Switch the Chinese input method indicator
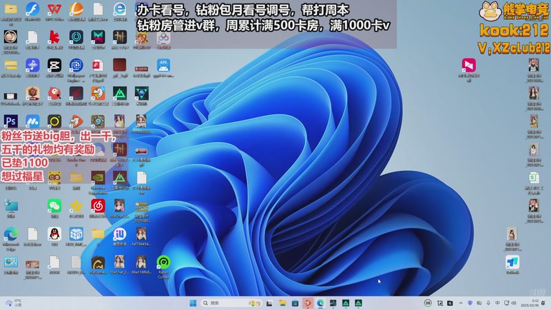Image resolution: width=551 pixels, height=310 pixels. (497, 303)
